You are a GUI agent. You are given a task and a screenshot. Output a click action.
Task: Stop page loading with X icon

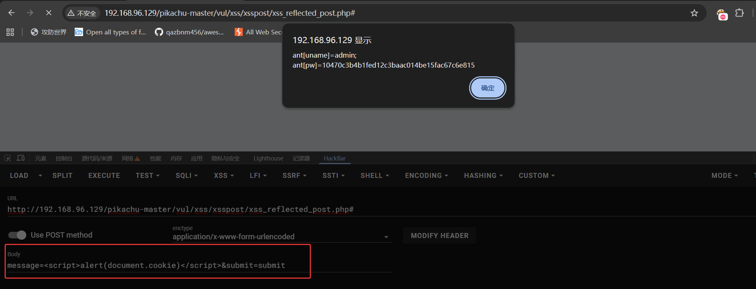(x=49, y=13)
